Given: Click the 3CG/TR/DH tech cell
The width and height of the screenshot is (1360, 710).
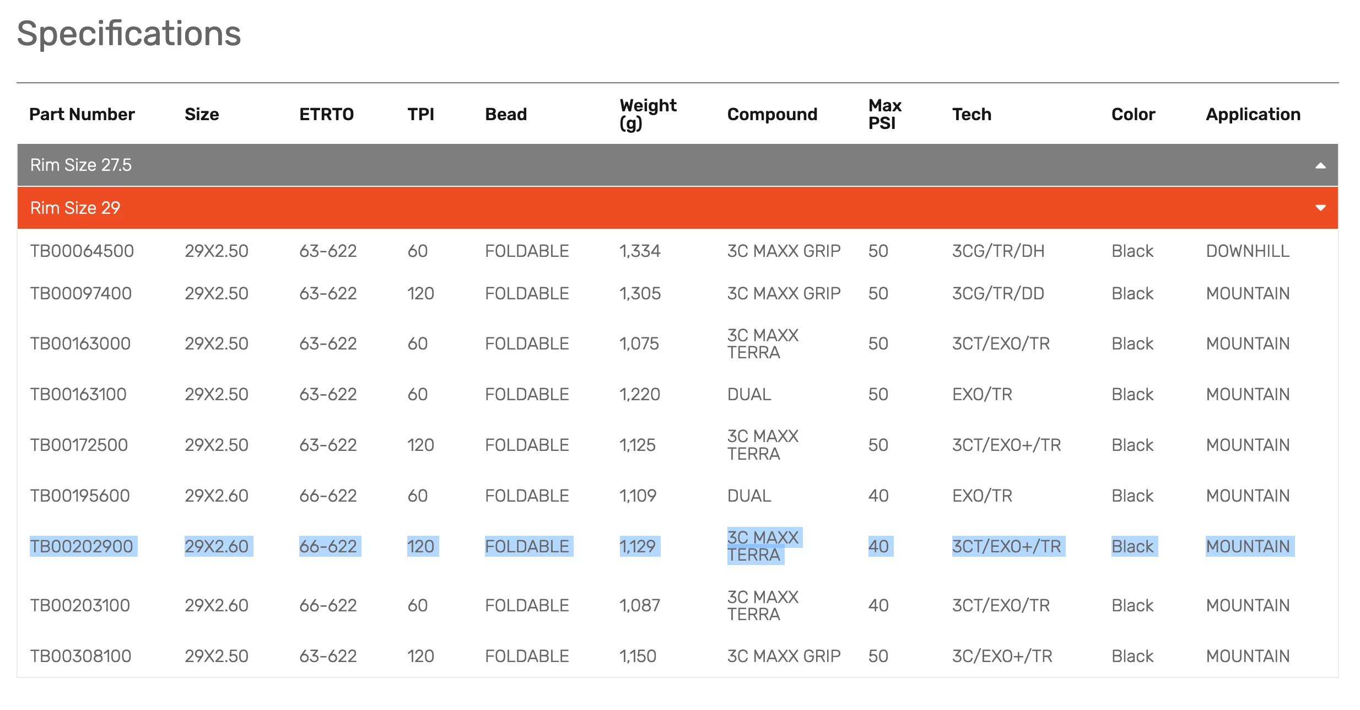Looking at the screenshot, I should [x=997, y=251].
